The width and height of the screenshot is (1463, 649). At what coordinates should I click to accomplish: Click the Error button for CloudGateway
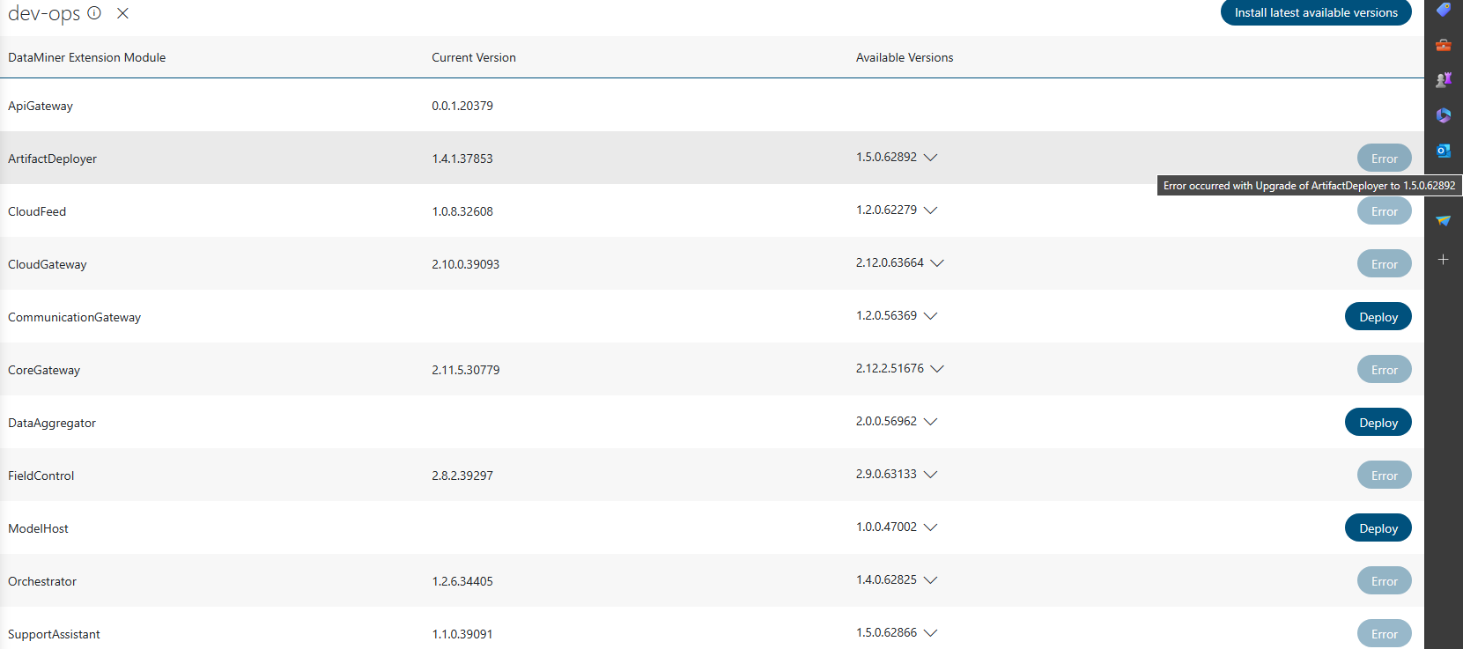pos(1384,264)
